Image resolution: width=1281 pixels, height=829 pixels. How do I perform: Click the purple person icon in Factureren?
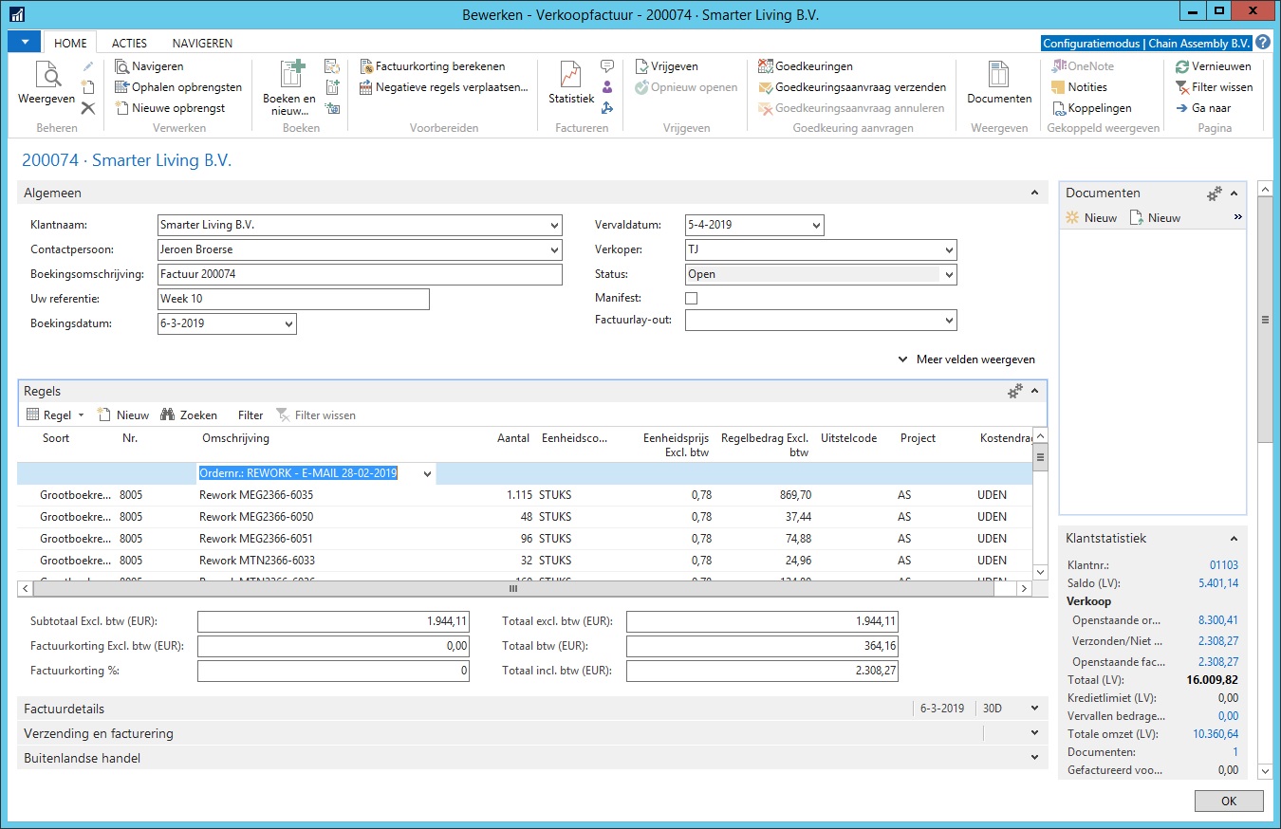(607, 87)
